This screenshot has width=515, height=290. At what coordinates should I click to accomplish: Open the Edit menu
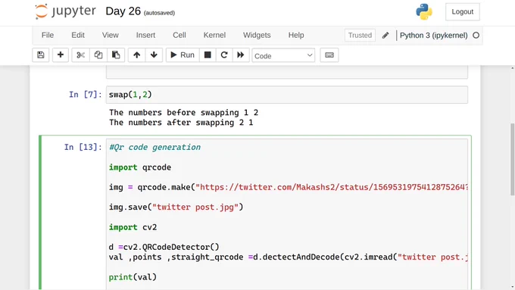coord(78,35)
